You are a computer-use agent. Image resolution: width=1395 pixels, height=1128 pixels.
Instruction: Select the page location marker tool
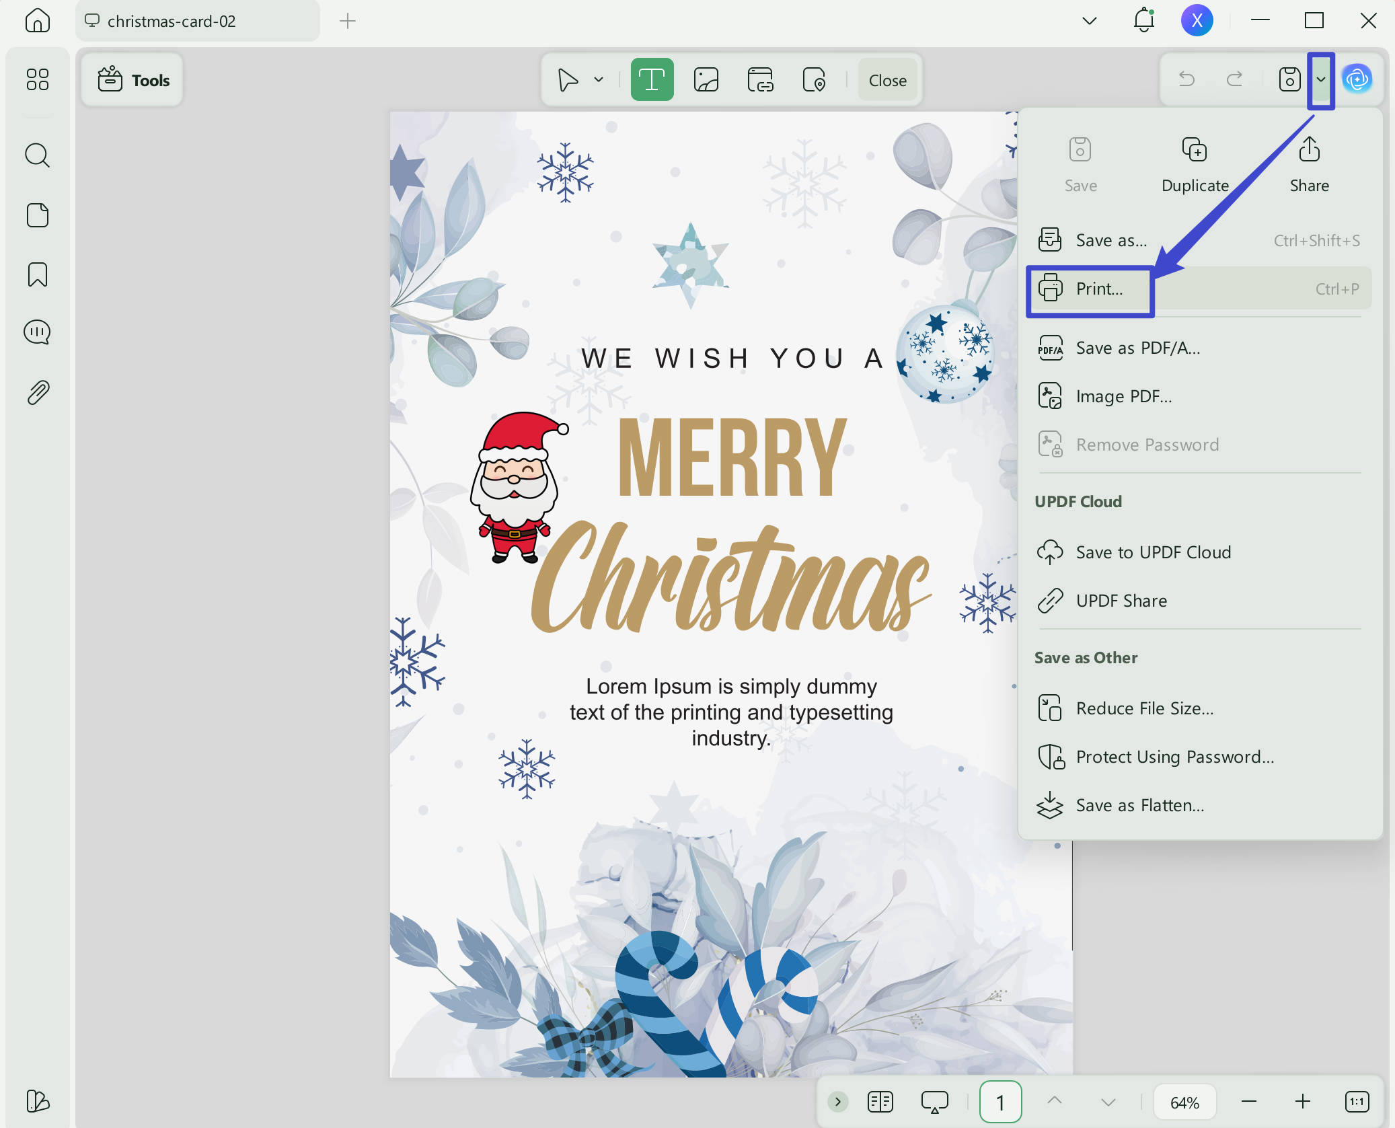814,80
